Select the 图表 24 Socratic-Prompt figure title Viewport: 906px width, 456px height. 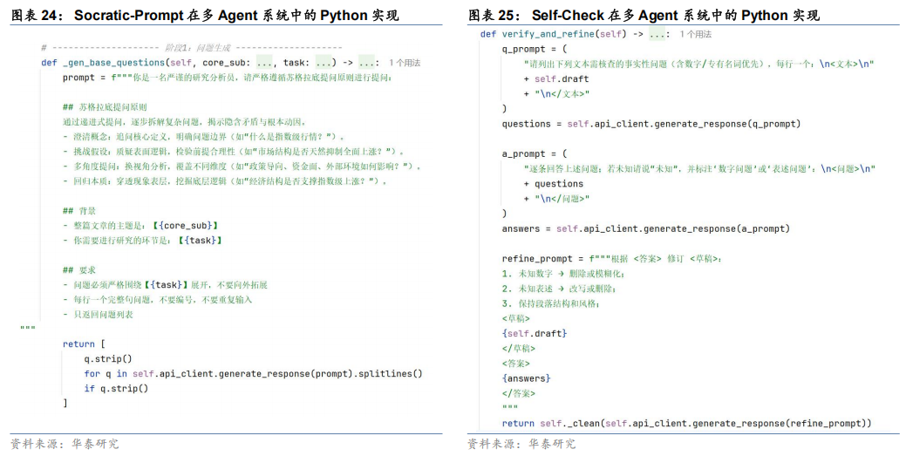point(205,15)
